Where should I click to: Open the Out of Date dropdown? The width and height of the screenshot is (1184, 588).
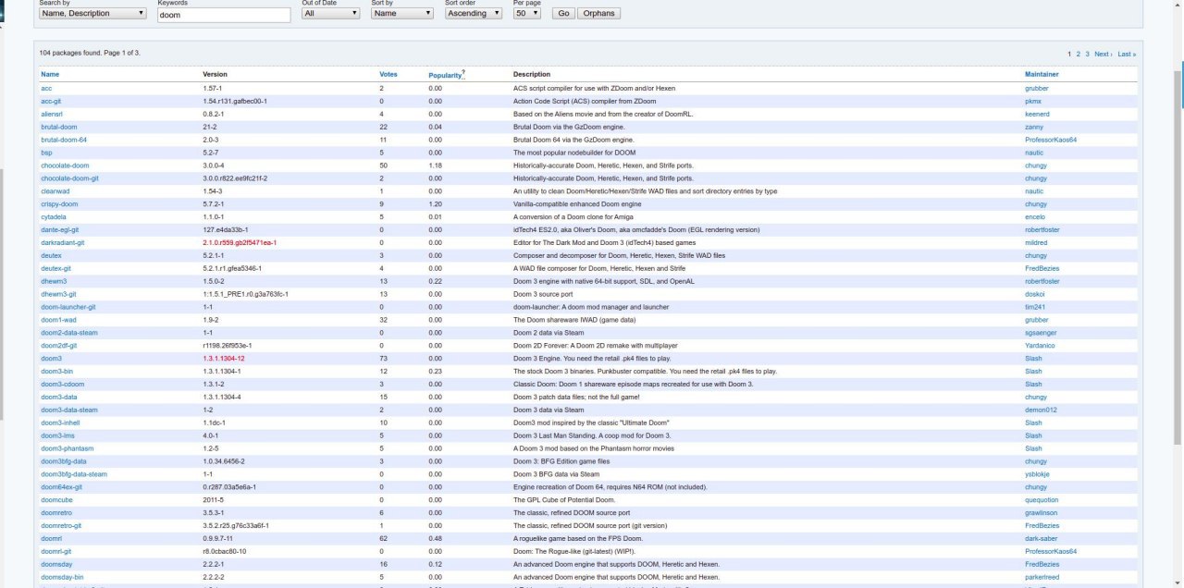pos(331,13)
